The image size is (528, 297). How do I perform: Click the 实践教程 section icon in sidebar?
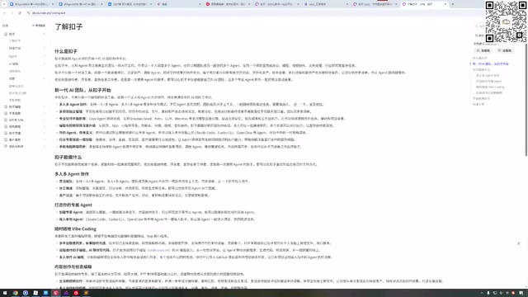6,126
